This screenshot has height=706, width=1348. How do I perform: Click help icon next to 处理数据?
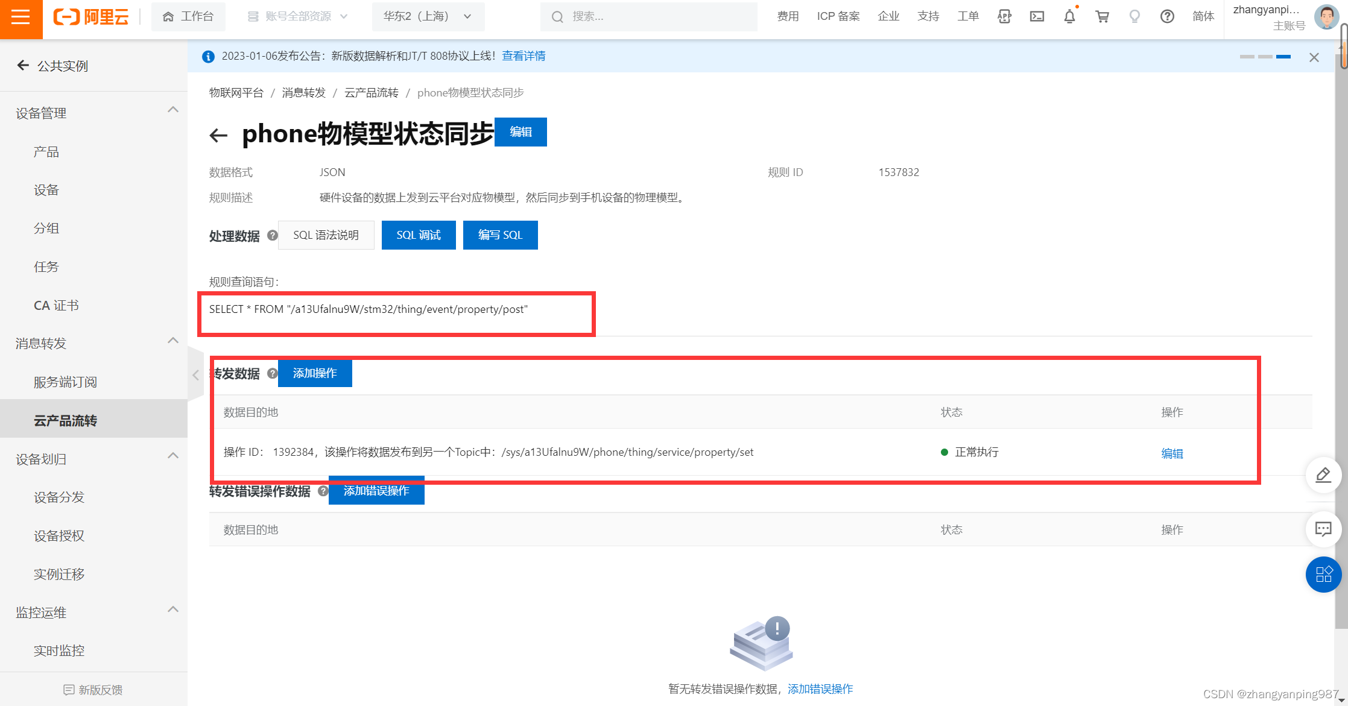pos(273,235)
